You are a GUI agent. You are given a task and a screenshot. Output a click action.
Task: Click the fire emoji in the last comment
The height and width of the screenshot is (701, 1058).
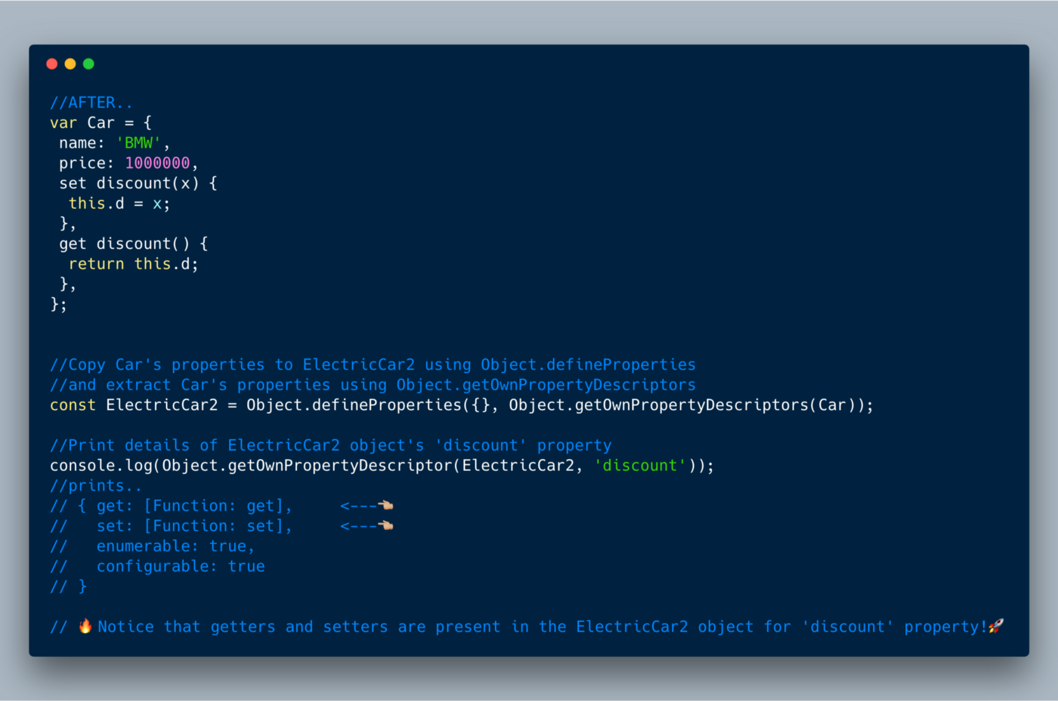pos(85,626)
